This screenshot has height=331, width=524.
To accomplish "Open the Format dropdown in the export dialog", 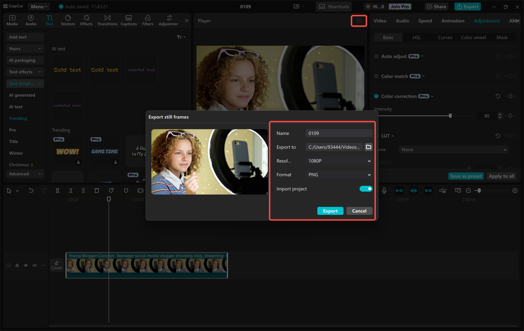I will (339, 174).
